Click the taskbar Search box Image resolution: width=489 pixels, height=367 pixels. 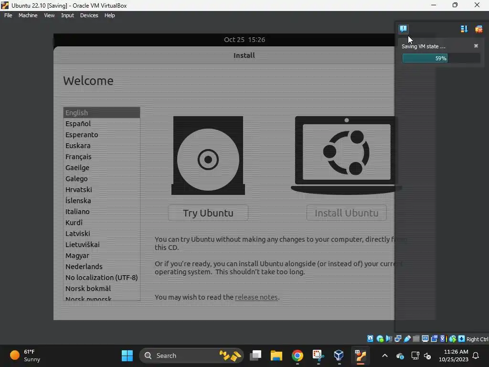[191, 356]
